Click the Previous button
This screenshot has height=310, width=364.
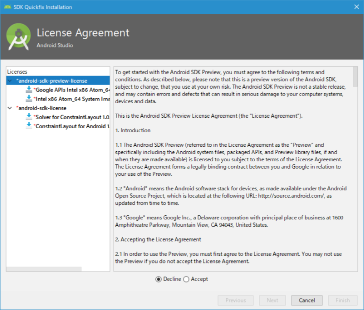click(235, 300)
